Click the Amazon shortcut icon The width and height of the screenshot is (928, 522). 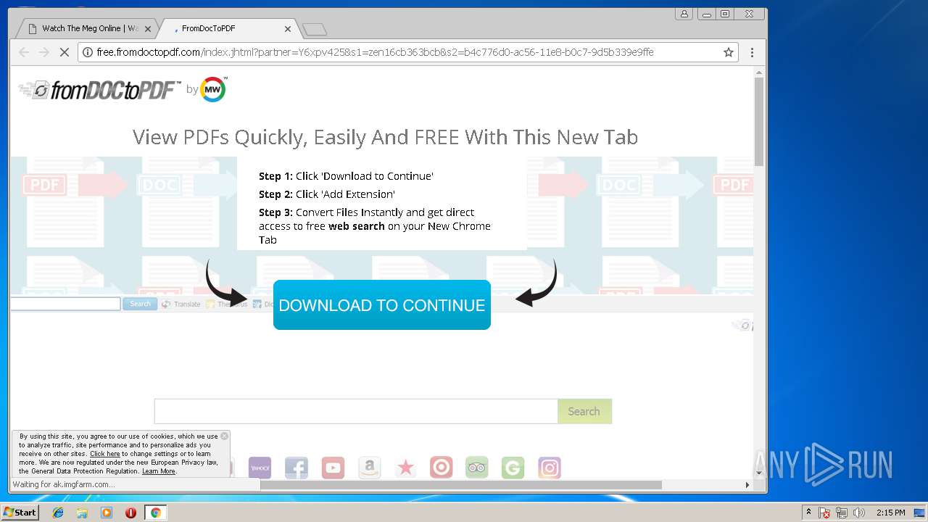[369, 468]
